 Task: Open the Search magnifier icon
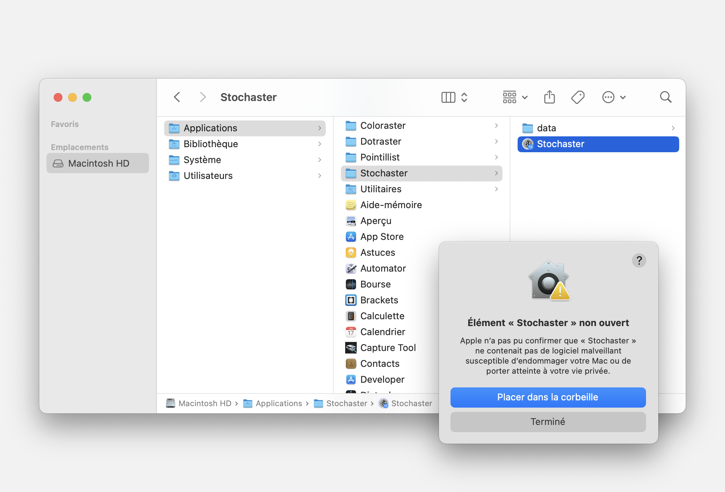click(x=665, y=97)
